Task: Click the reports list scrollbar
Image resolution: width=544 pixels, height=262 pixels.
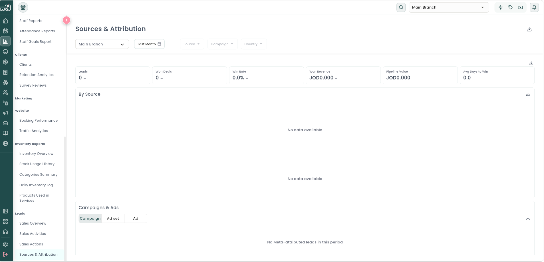Action: 65,198
